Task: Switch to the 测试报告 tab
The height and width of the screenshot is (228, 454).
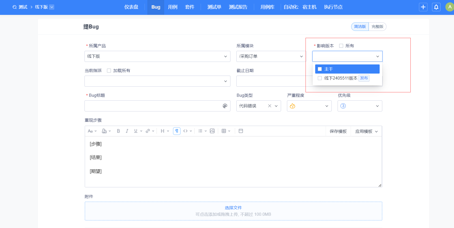Action: pyautogui.click(x=238, y=7)
